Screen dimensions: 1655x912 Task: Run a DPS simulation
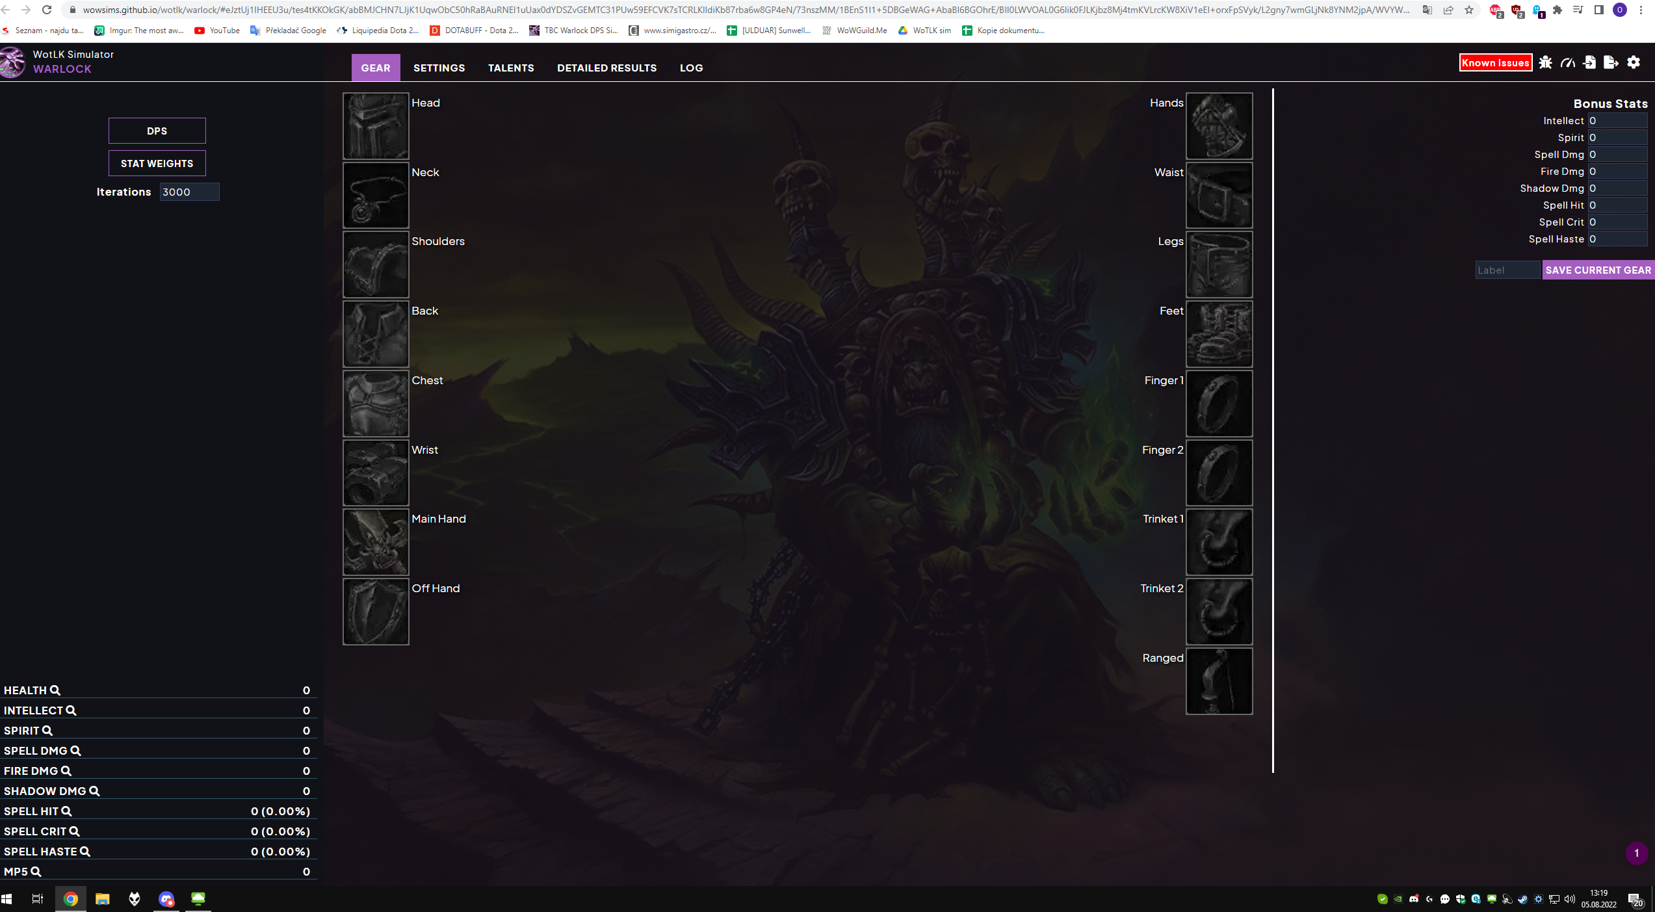[x=157, y=130]
